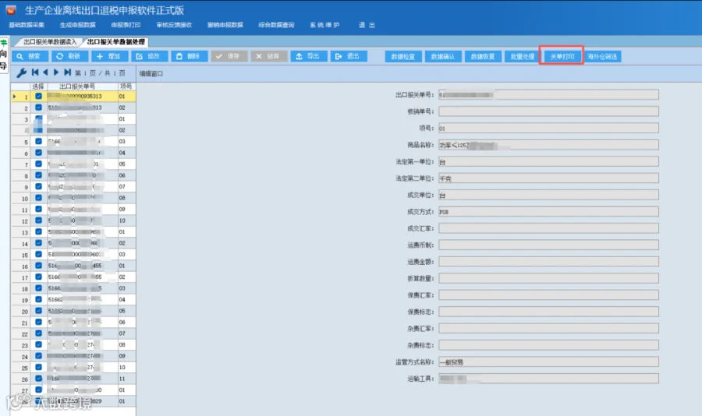Open the 审核反馈接收 menu
The height and width of the screenshot is (416, 702).
(x=174, y=25)
